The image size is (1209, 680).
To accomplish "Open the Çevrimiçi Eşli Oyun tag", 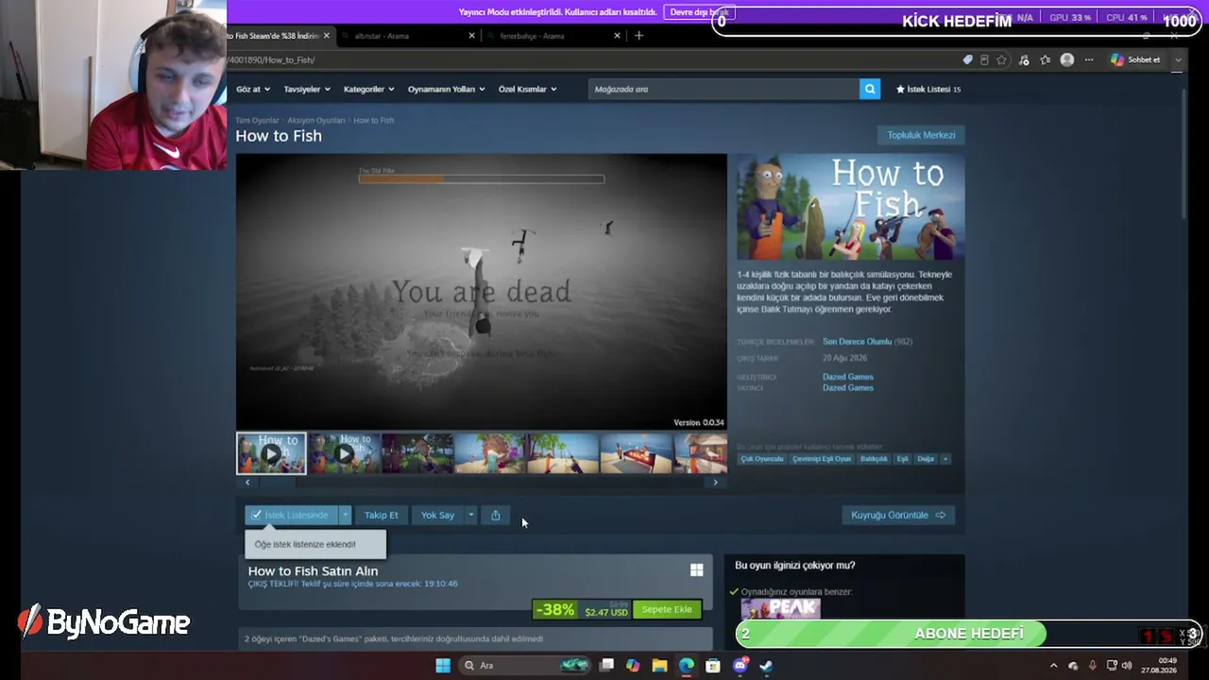I will coord(822,459).
